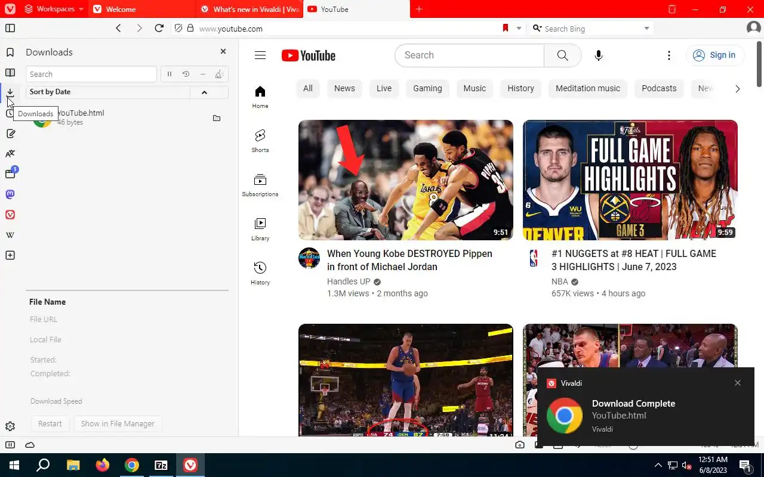Image resolution: width=764 pixels, height=477 pixels.
Task: Click the YouTube search box
Action: 469,55
